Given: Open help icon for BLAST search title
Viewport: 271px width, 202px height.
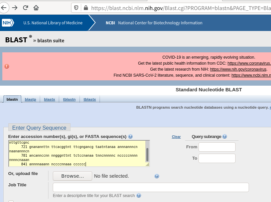Looking at the screenshot, I should point(139,195).
